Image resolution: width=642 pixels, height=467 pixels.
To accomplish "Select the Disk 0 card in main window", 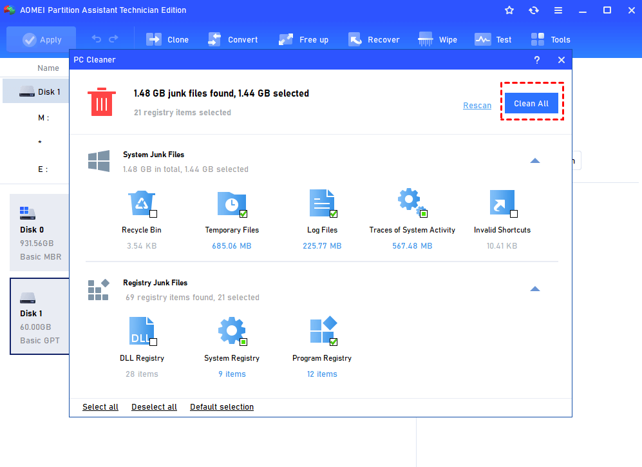I will click(39, 233).
